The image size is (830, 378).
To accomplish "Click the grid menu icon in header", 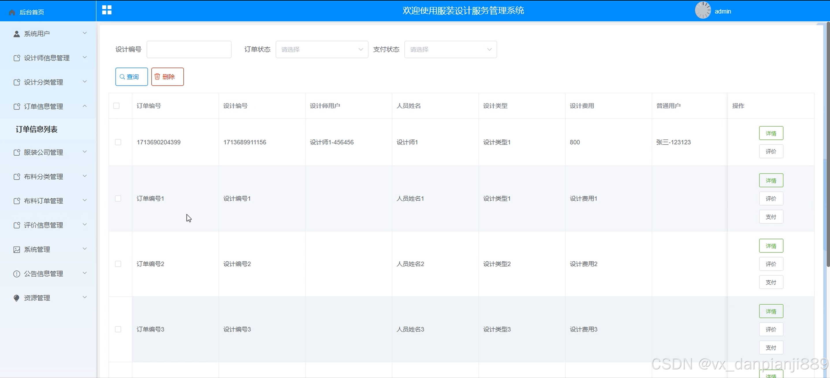I will 107,10.
